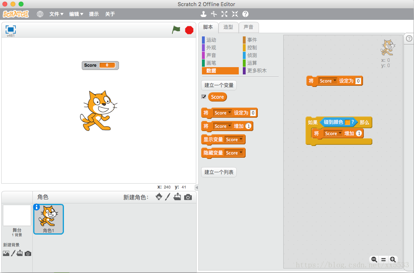
Task: Open the info button on sprite 角色1
Action: [x=37, y=207]
